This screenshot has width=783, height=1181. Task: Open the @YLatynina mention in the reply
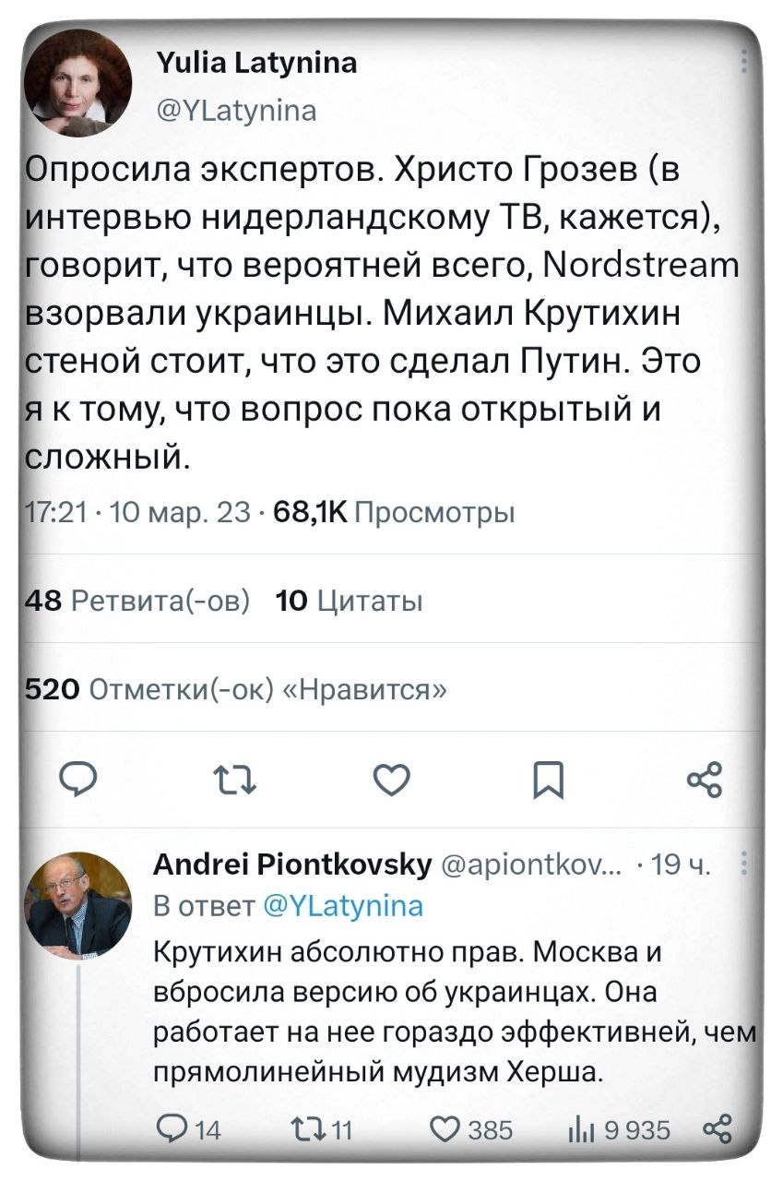343,905
